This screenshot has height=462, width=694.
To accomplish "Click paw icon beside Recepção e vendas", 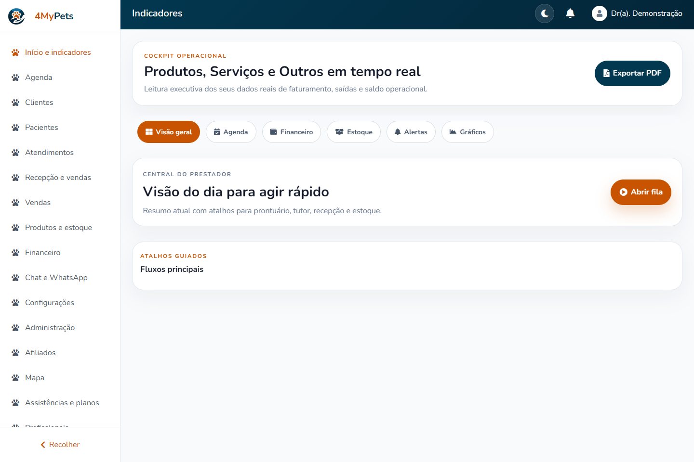I will (x=15, y=178).
